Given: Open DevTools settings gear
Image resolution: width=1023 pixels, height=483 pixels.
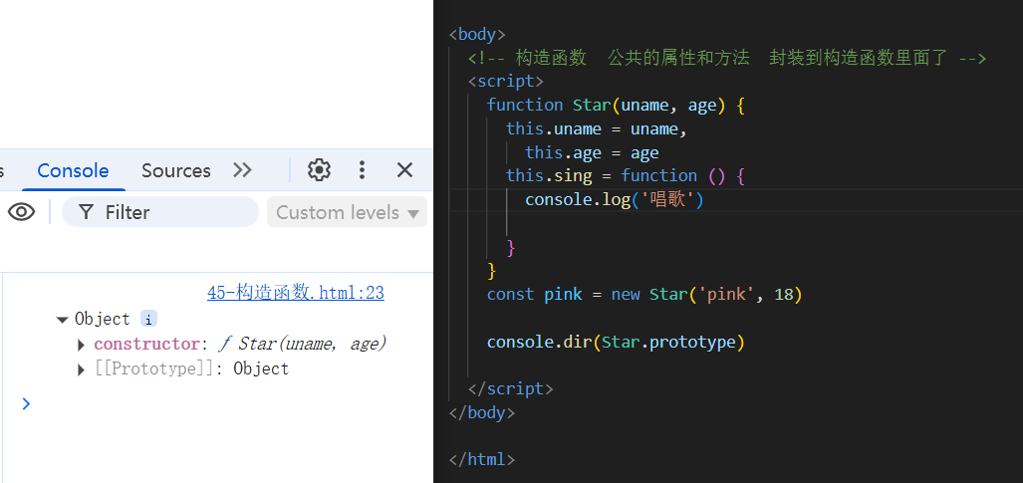Looking at the screenshot, I should click(x=319, y=170).
